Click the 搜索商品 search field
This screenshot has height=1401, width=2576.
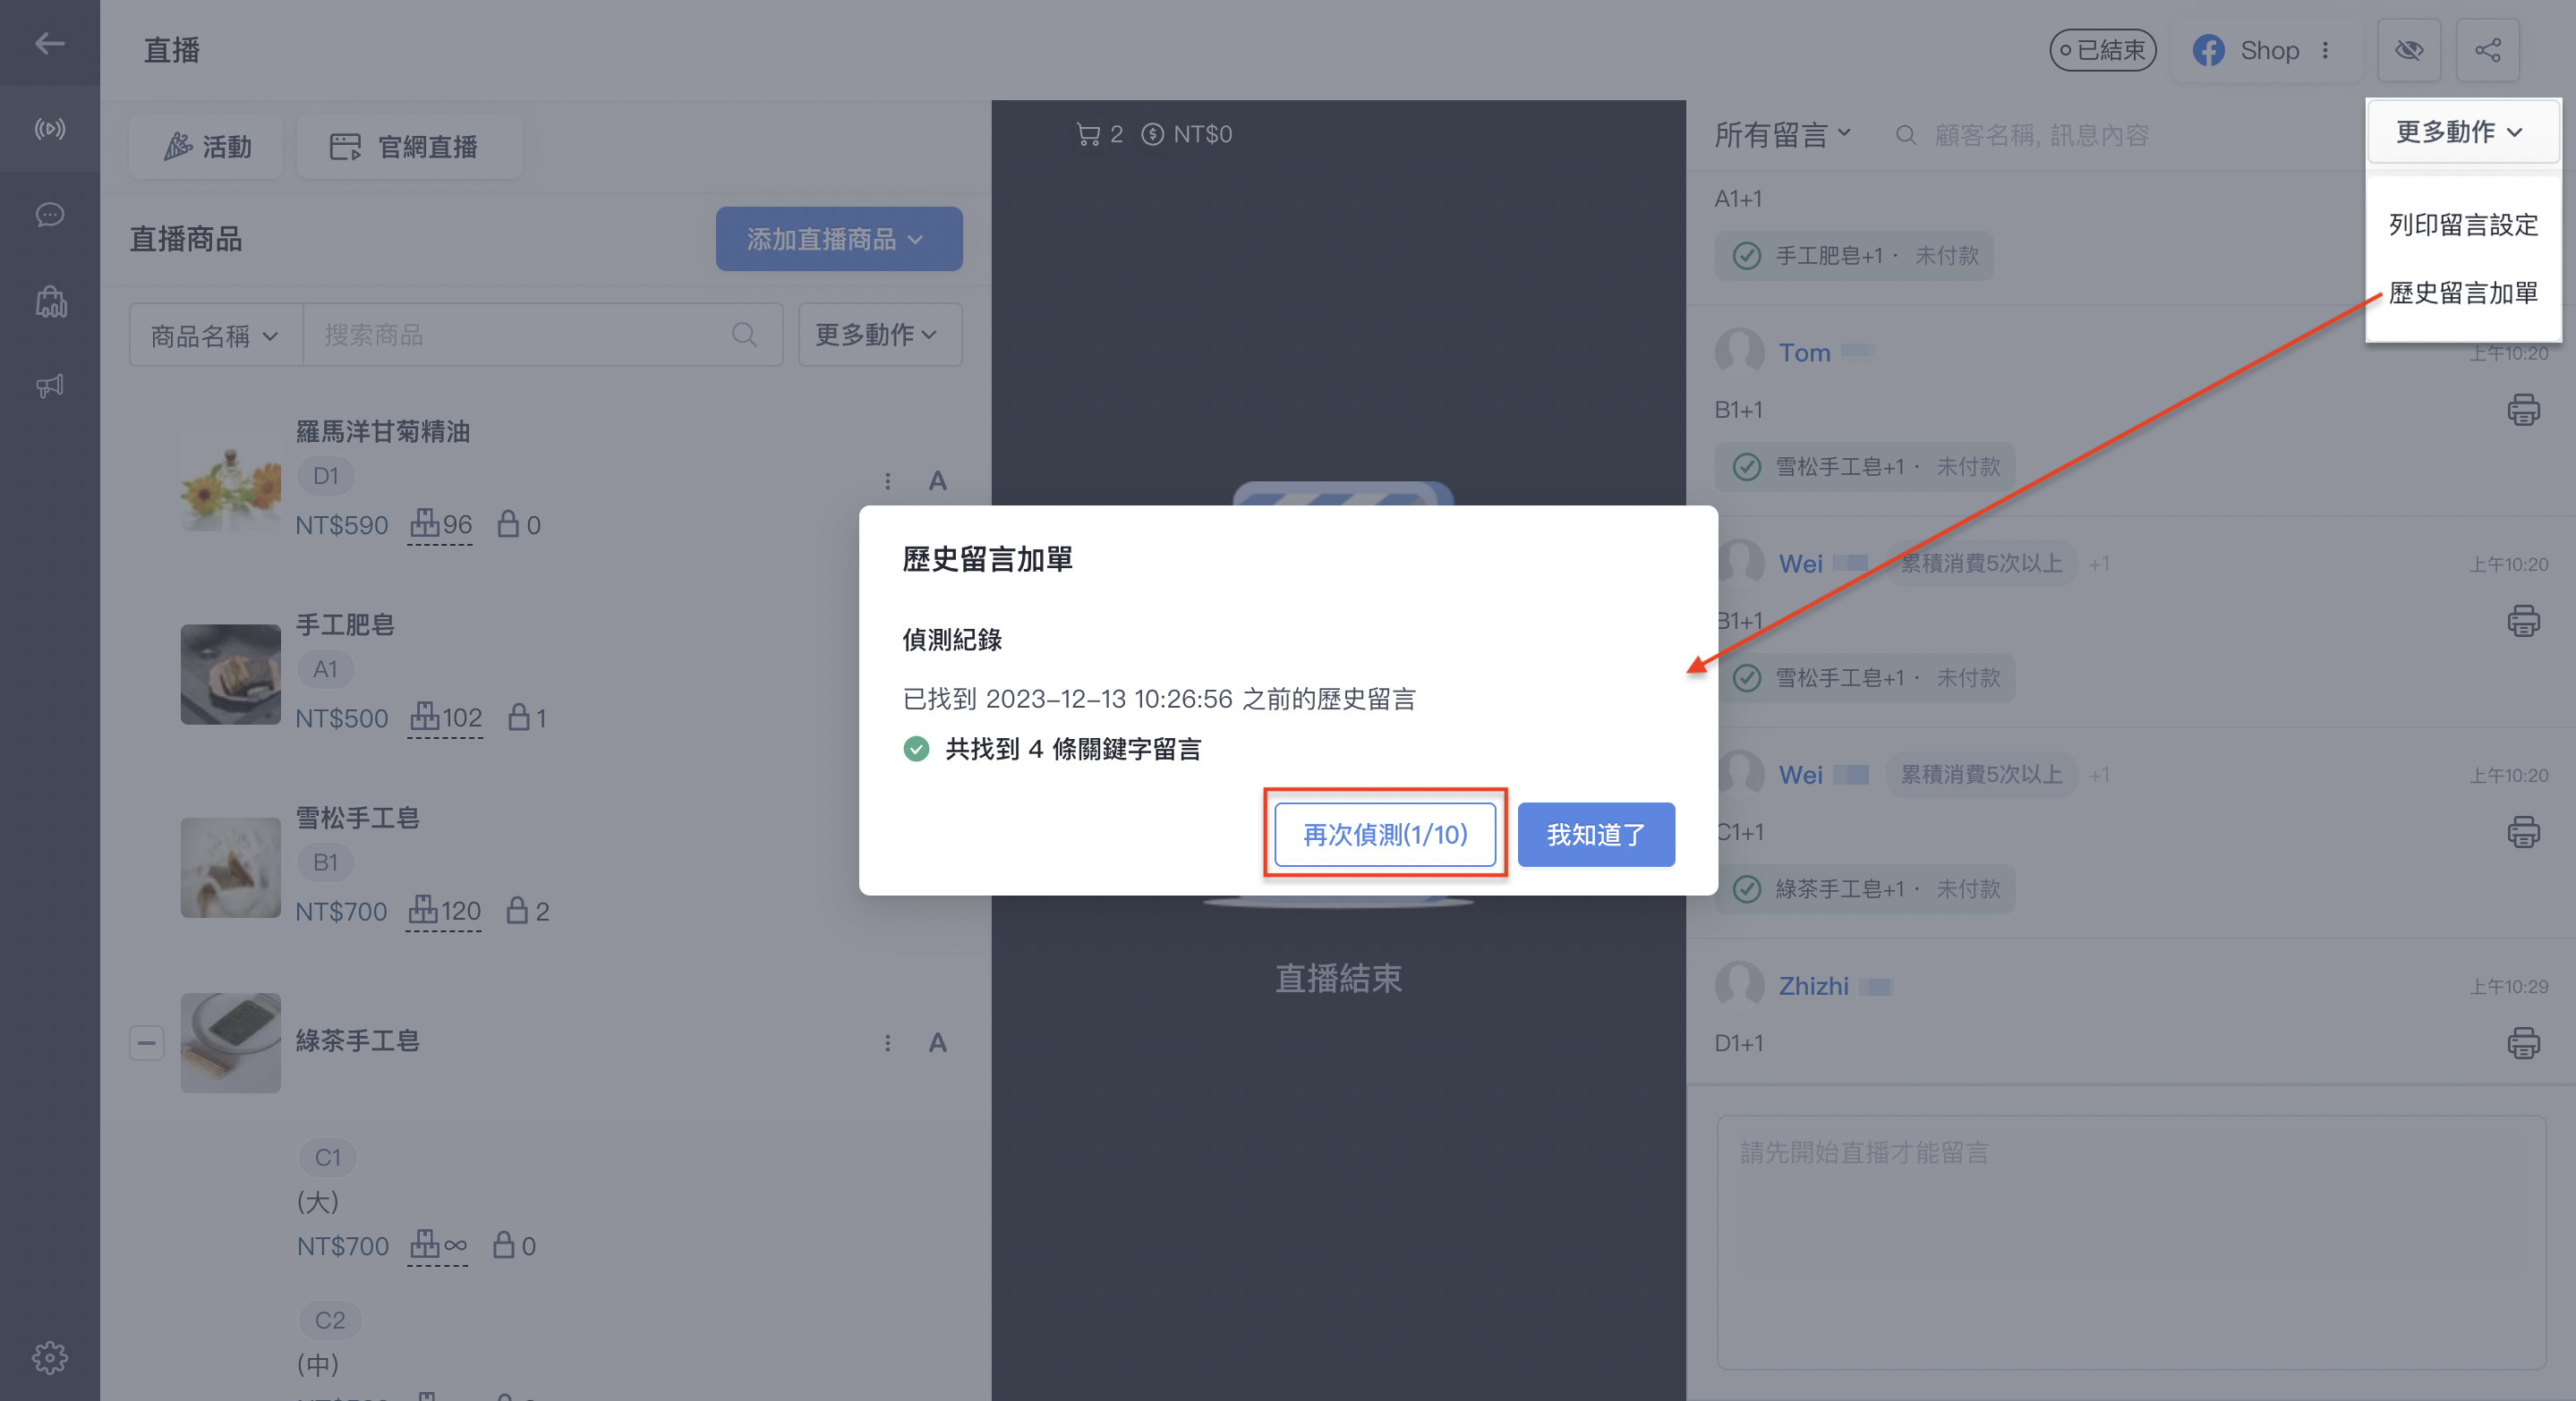tap(542, 335)
